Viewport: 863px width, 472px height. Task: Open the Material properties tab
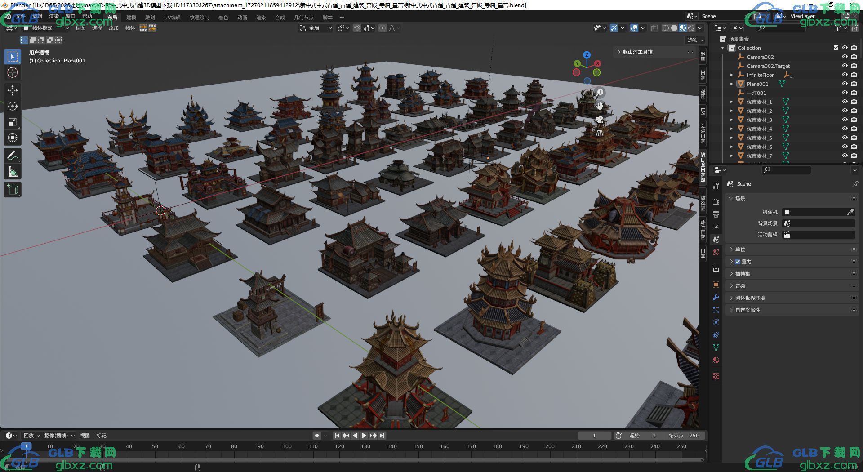coord(716,360)
